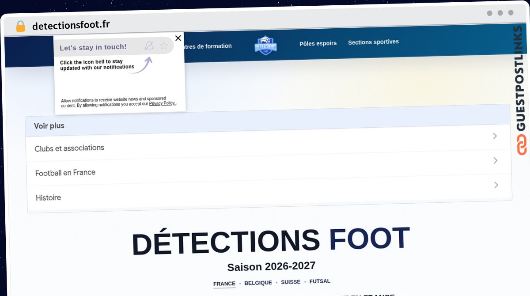Select the FUTSAL tab
530x296 pixels.
pyautogui.click(x=320, y=281)
